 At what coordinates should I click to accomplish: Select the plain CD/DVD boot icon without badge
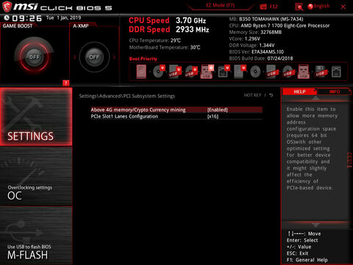click(x=255, y=72)
